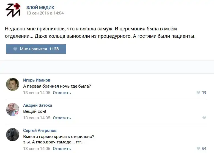Click the heart inside Мне нравится button

[15, 49]
